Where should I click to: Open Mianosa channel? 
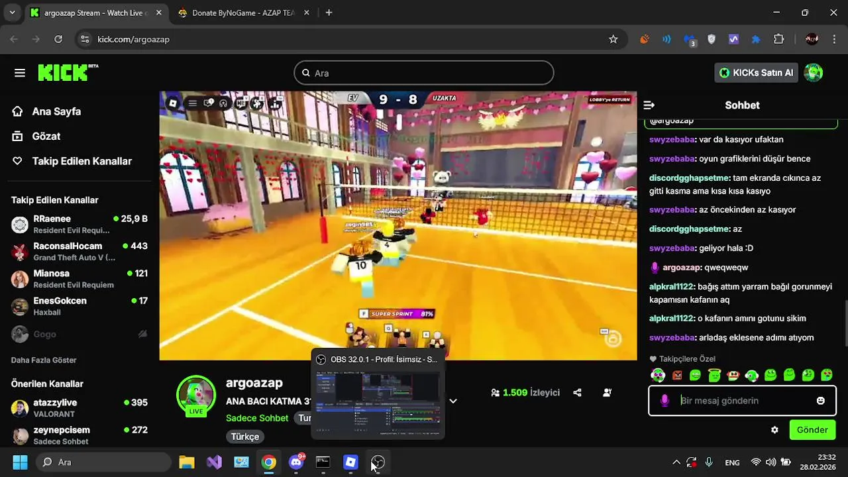79,278
